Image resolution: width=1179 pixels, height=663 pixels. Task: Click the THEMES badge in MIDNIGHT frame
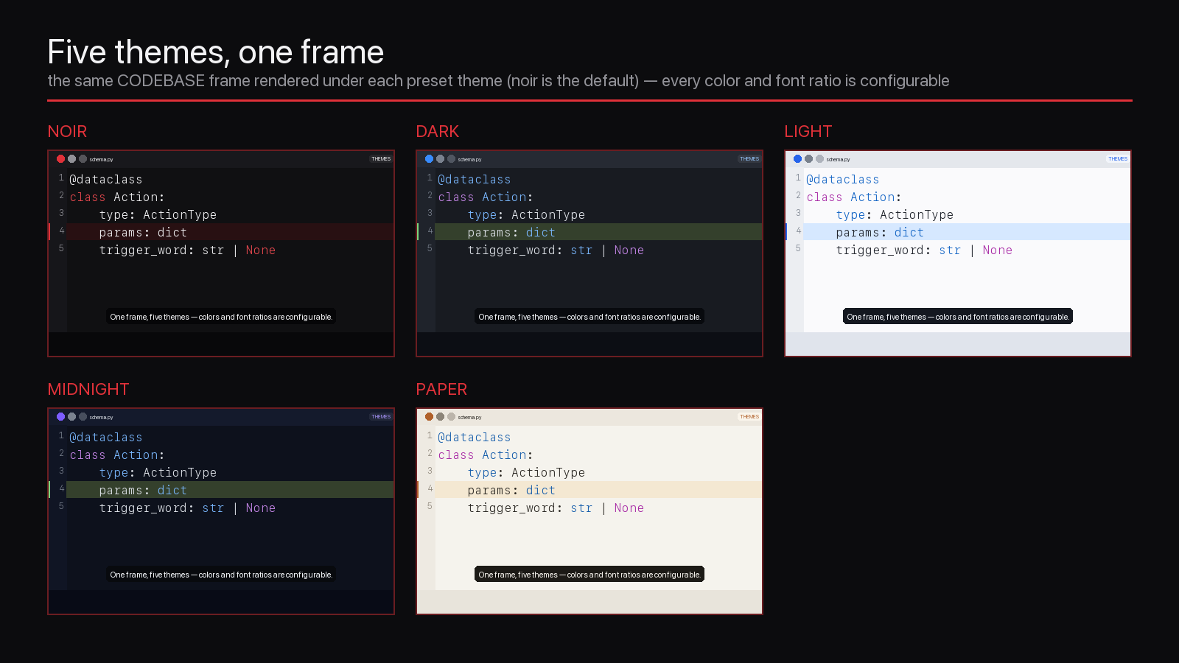[x=381, y=417]
